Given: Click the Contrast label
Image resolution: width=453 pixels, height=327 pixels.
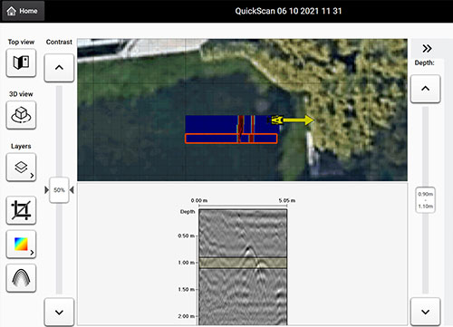Looking at the screenshot, I should click(x=59, y=42).
